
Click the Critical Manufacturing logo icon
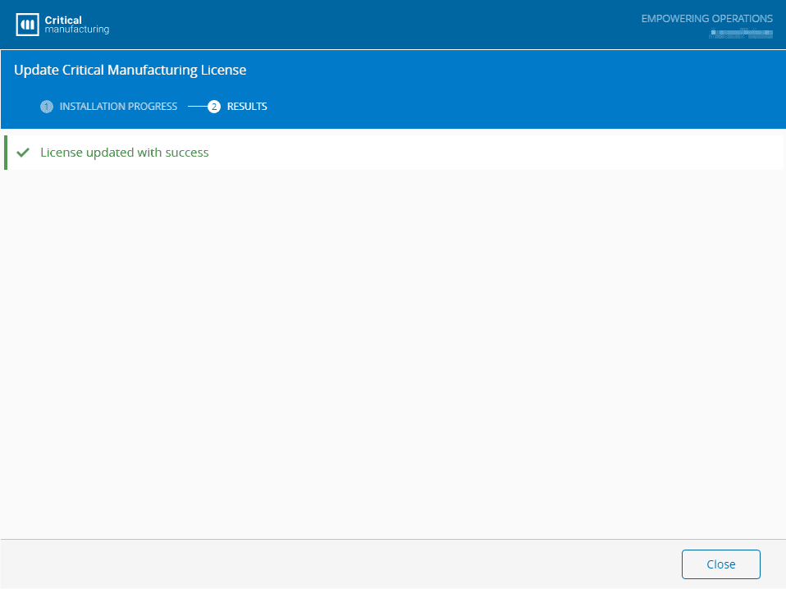28,25
